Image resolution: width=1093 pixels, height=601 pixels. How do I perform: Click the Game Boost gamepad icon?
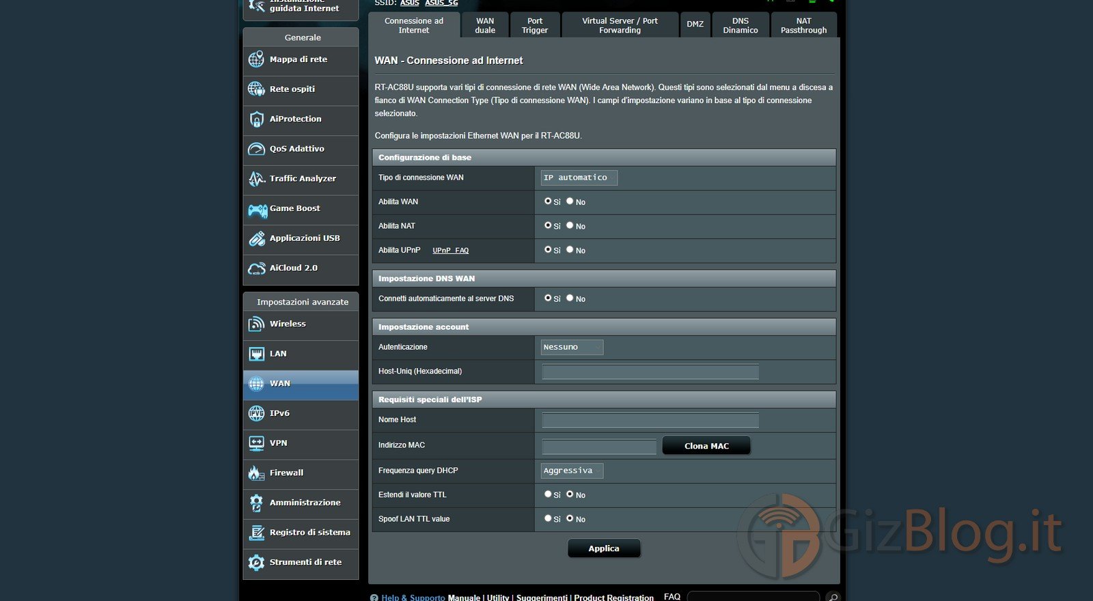click(x=257, y=210)
